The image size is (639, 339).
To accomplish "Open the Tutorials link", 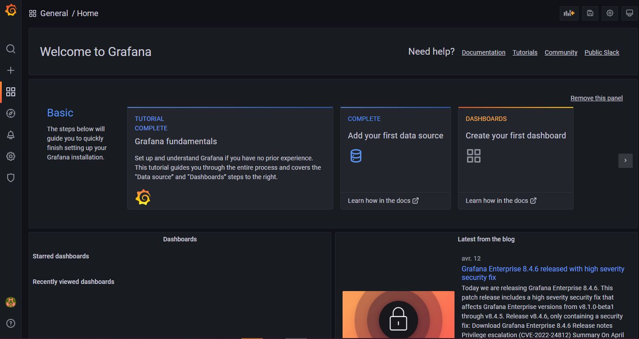I will (525, 52).
